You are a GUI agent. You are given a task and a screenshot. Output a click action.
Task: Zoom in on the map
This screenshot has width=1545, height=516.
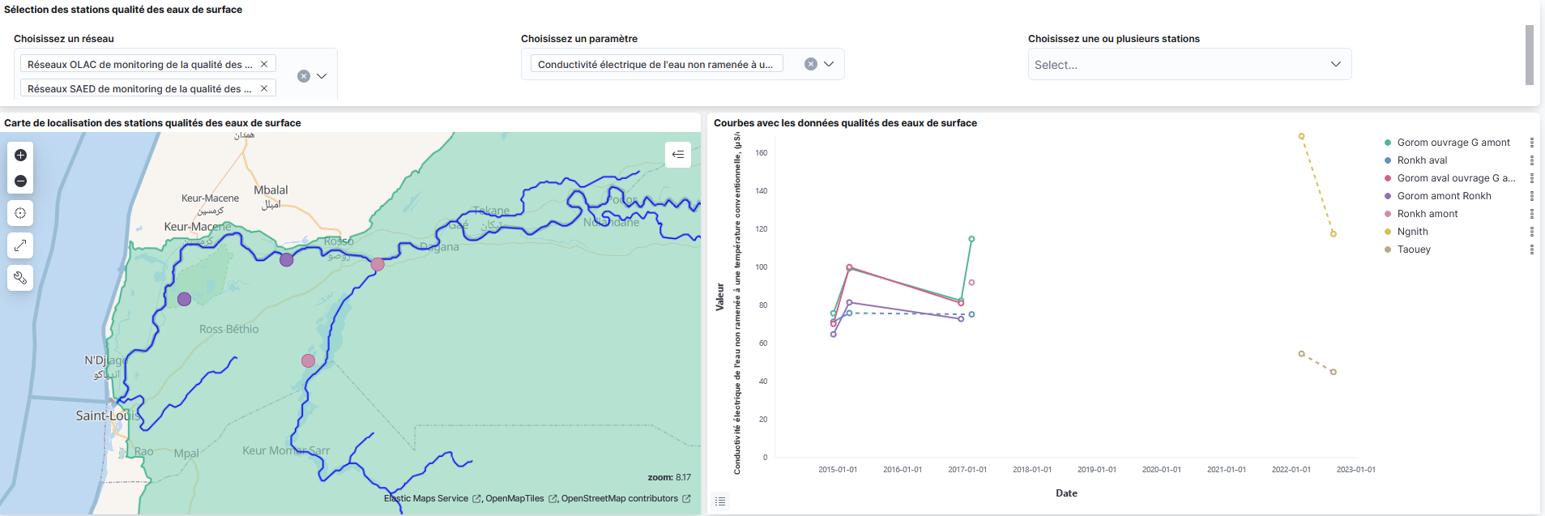[20, 156]
